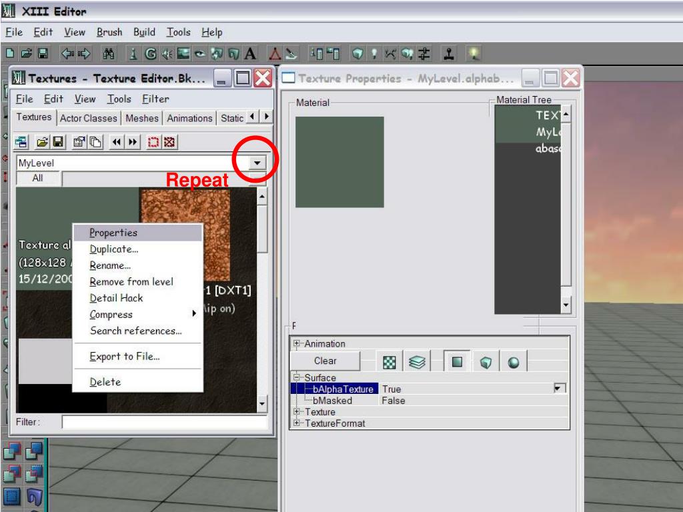Screen dimensions: 683x512
Task: Expand the TextureFormat property group
Action: [296, 422]
